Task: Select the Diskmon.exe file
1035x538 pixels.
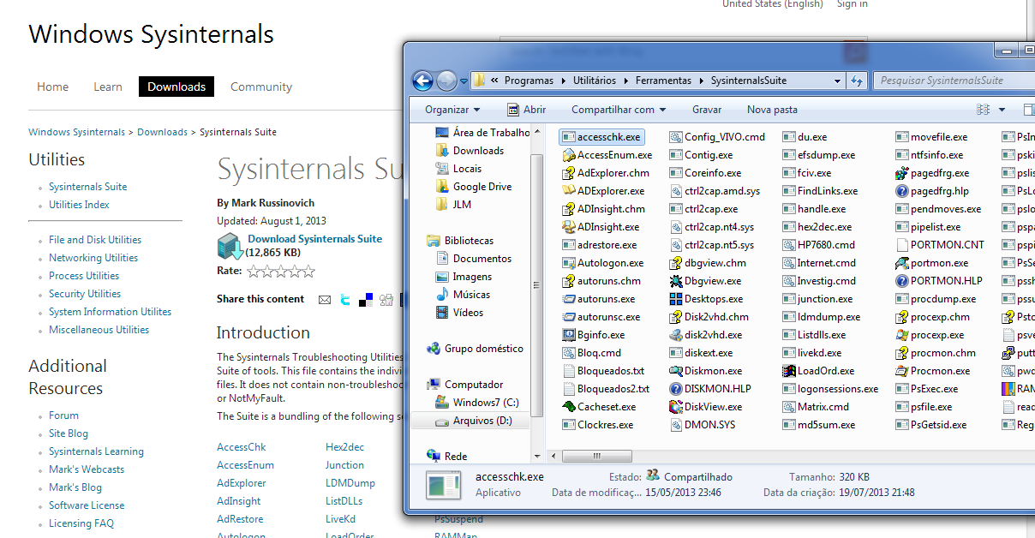Action: (x=706, y=371)
